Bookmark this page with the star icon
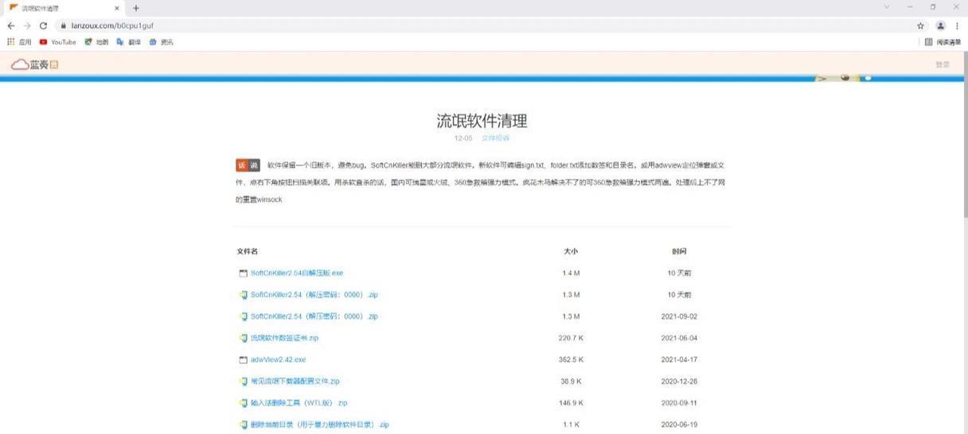The width and height of the screenshot is (968, 434). 921,25
